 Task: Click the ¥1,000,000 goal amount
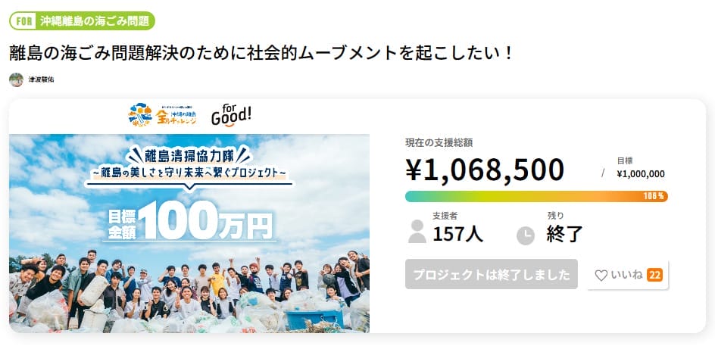[x=641, y=173]
